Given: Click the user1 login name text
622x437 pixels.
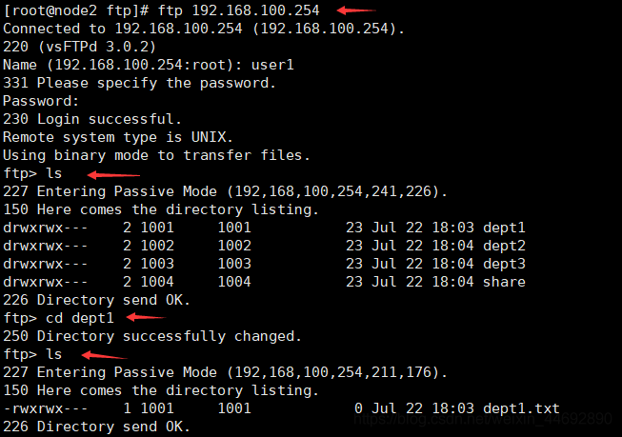Looking at the screenshot, I should point(272,65).
